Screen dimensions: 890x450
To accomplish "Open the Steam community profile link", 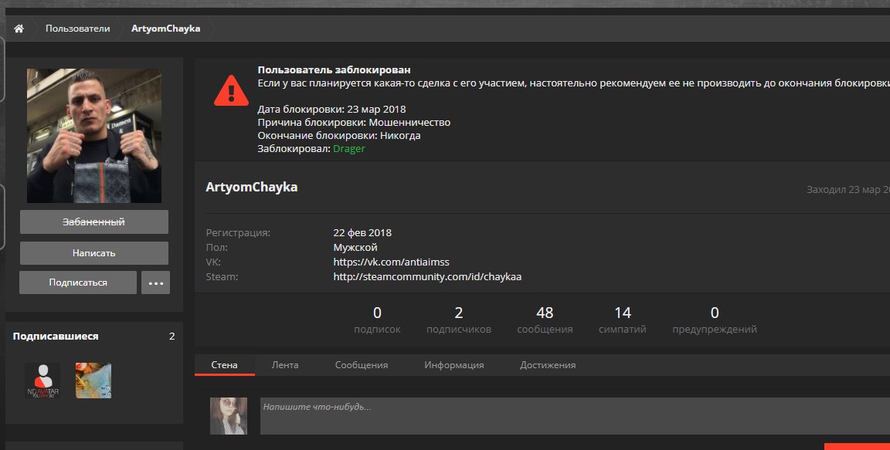I will (427, 276).
